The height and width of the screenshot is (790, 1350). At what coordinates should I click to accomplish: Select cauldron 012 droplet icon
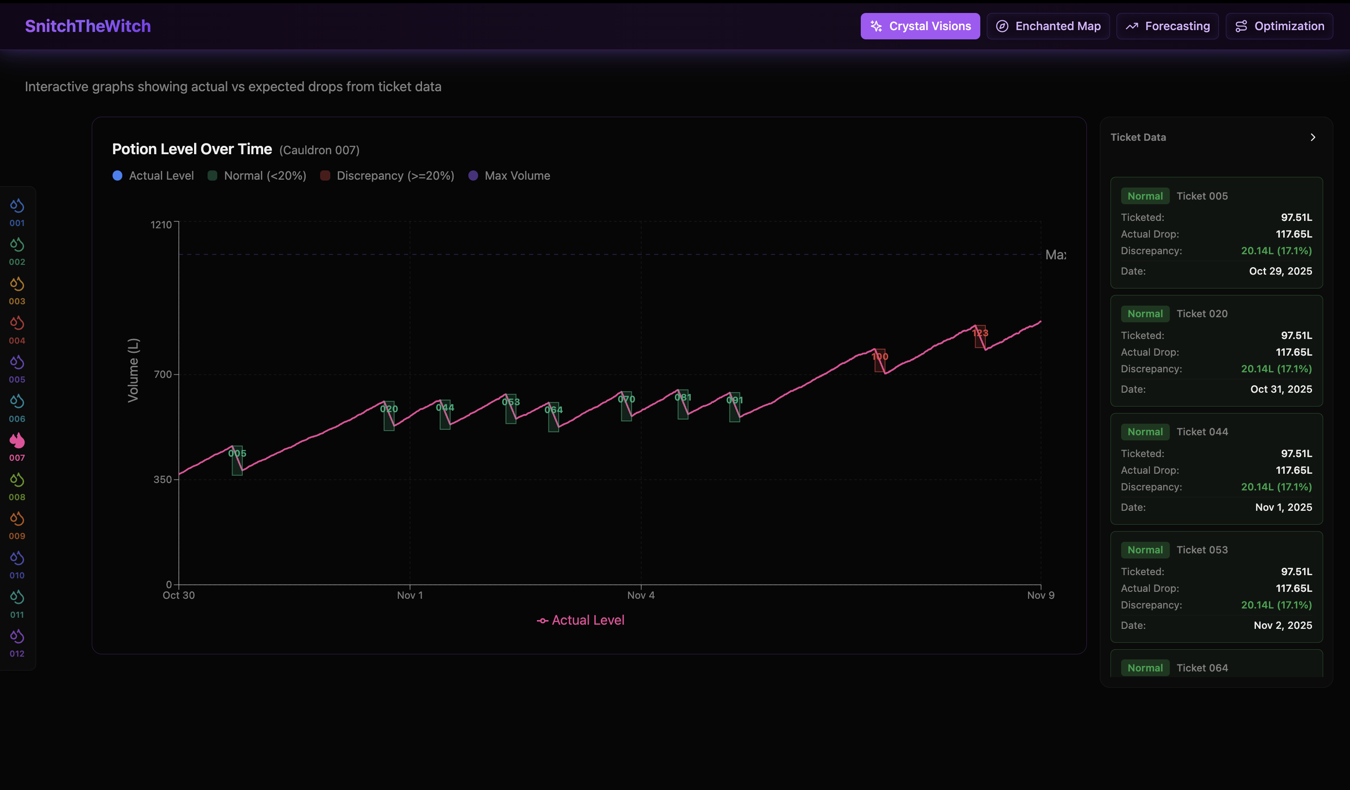17,636
